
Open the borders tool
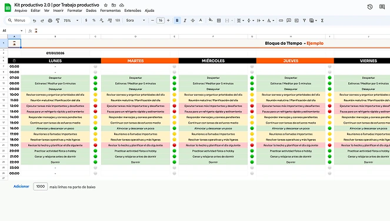[219, 21]
